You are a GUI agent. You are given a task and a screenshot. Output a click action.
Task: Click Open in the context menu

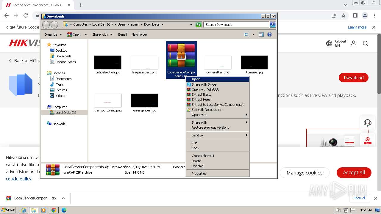pyautogui.click(x=218, y=79)
